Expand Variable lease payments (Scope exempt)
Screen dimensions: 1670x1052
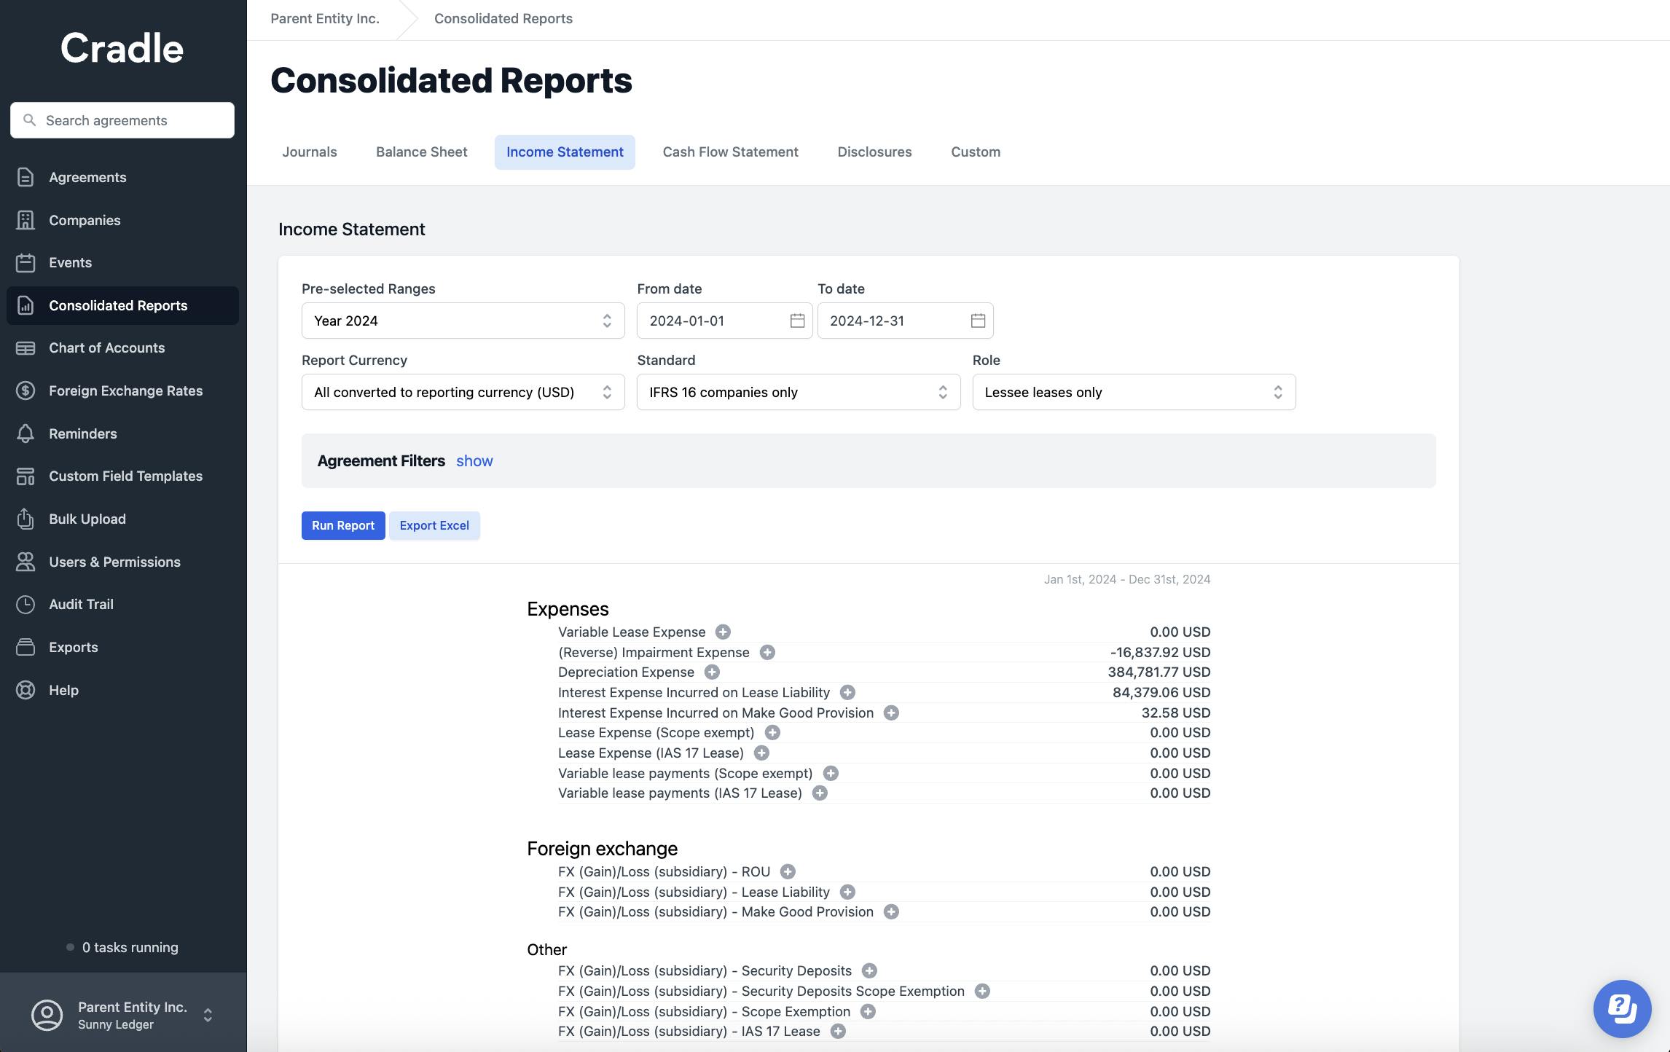(x=831, y=773)
